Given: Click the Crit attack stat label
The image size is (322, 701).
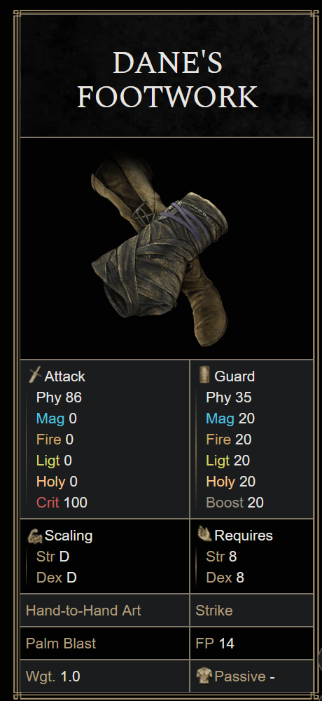Looking at the screenshot, I should pyautogui.click(x=48, y=503).
